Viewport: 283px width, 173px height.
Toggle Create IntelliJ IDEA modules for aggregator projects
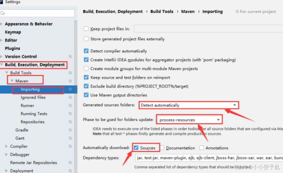(86, 60)
